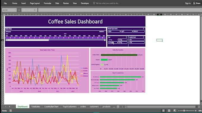Open the Name Box dropdown arrow
The image size is (202, 113).
15,10
